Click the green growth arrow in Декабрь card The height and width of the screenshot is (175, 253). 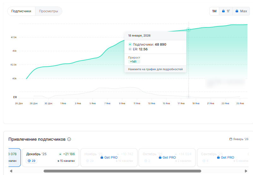(60, 154)
